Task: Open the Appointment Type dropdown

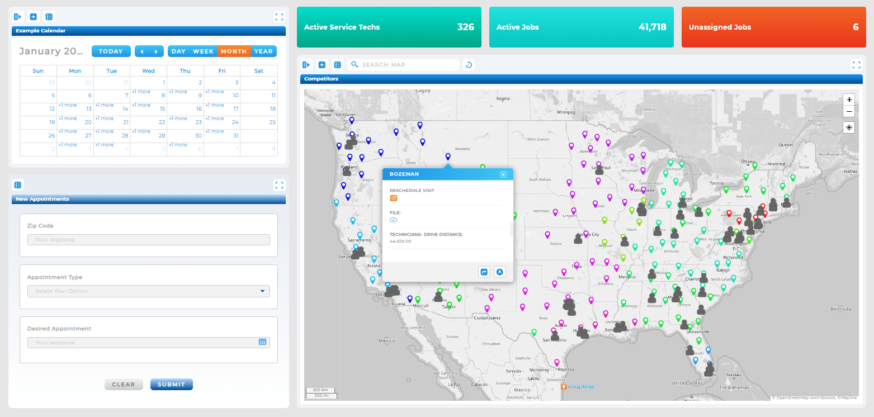Action: 148,291
